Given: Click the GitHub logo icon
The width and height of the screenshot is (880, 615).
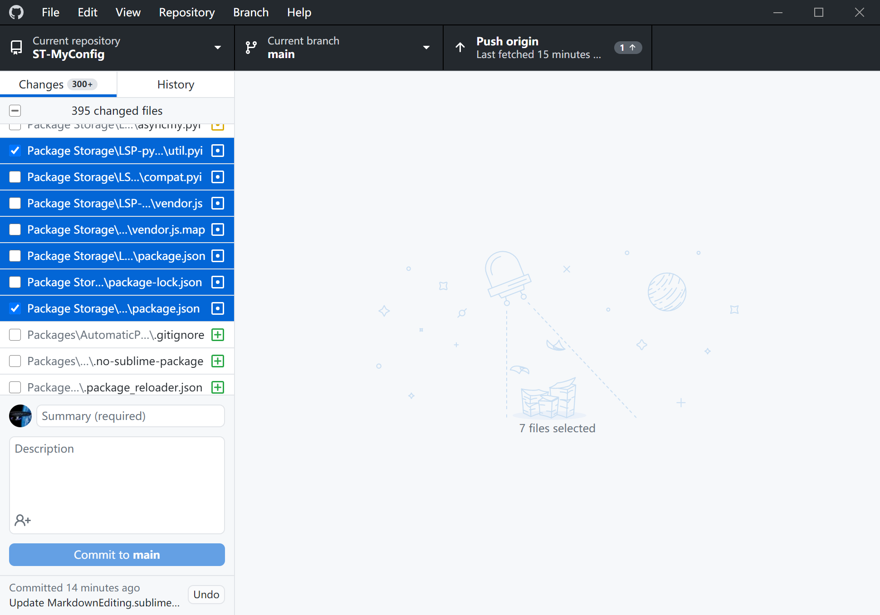Looking at the screenshot, I should [x=16, y=12].
